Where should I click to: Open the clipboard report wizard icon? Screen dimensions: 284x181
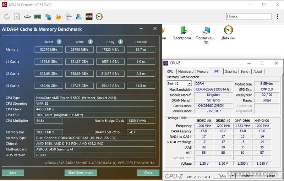69,17
